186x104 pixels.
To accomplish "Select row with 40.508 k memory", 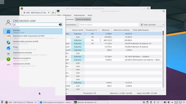I will coord(114,37).
